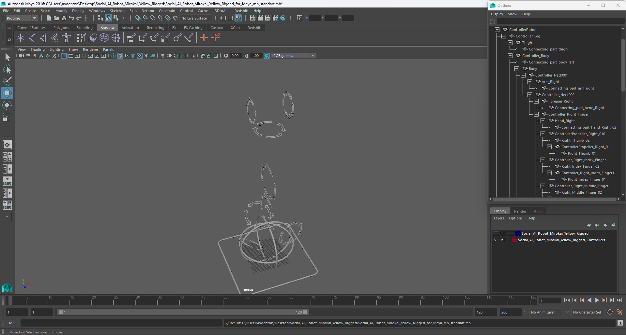626x335 pixels.
Task: Pick the Paint selection tool
Action: [x=7, y=81]
